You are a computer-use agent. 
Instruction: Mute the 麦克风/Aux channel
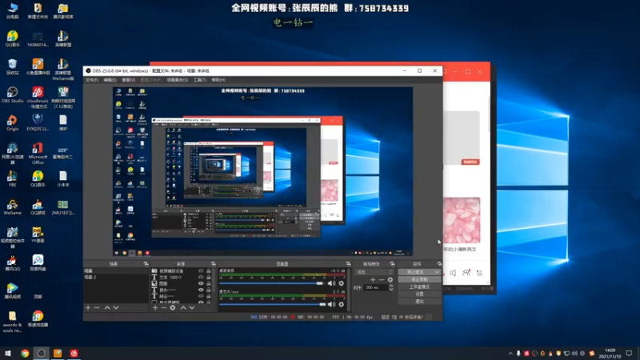point(331,304)
